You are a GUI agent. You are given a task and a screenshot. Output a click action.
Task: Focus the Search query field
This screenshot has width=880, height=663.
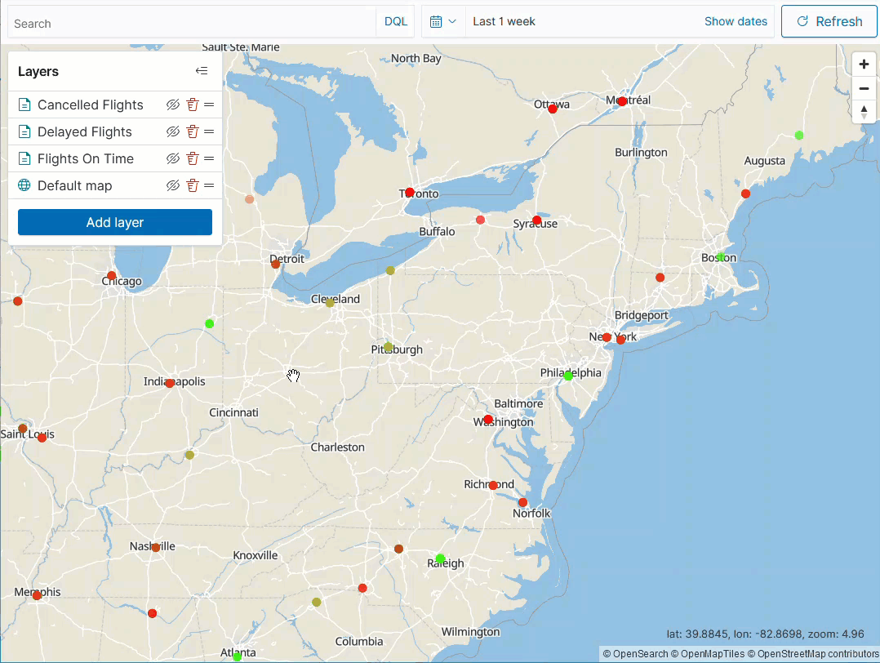(192, 23)
